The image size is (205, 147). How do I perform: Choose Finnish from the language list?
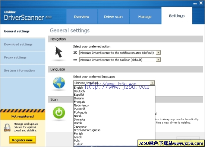point(114,134)
